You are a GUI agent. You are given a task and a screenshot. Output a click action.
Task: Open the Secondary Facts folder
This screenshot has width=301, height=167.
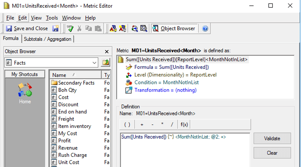76,83
